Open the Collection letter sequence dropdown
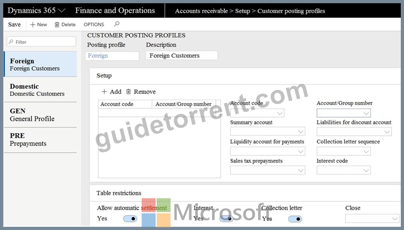This screenshot has width=404, height=230. tap(344, 151)
